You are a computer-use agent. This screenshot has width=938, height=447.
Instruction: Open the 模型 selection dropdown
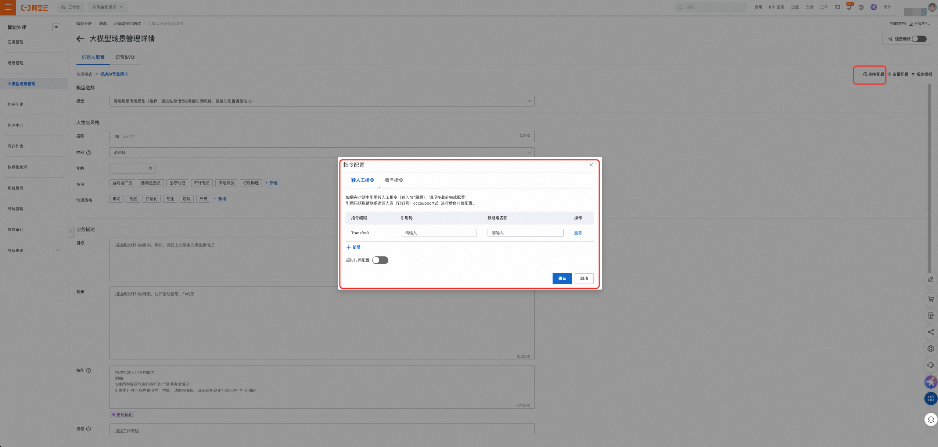(322, 101)
